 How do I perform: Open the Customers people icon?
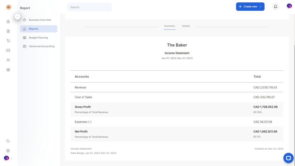click(x=8, y=60)
